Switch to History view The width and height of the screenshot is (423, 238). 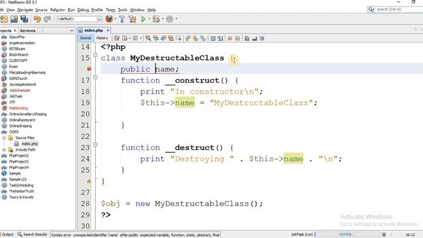click(x=102, y=38)
